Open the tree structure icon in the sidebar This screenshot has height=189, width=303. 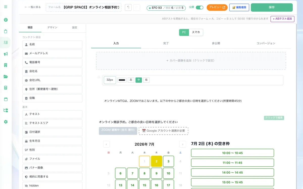point(6,110)
